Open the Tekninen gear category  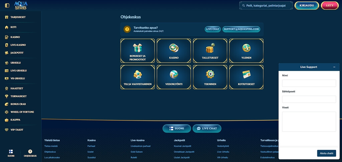210,77
